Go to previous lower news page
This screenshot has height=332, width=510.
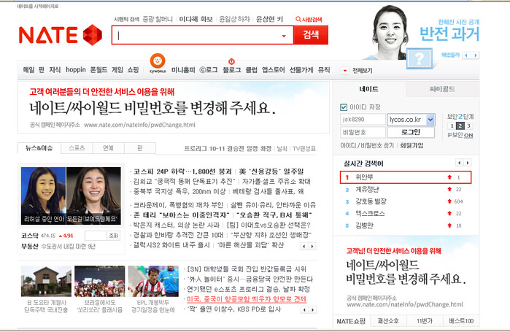click(304, 309)
